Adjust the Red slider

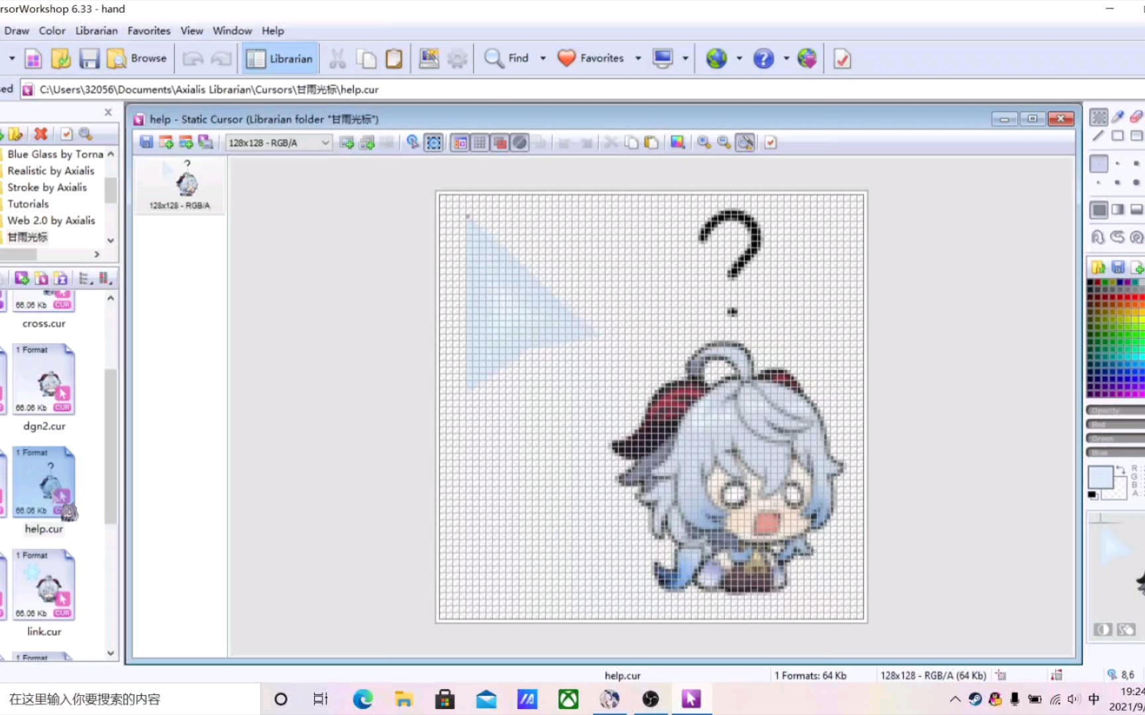(1116, 424)
